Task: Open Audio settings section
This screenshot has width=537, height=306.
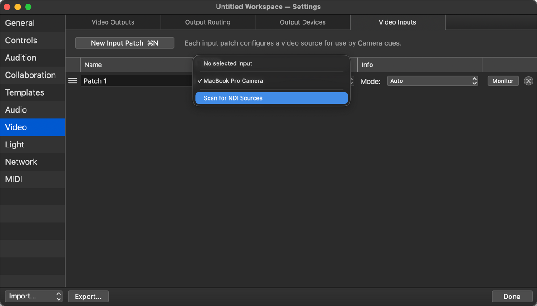Action: 33,110
